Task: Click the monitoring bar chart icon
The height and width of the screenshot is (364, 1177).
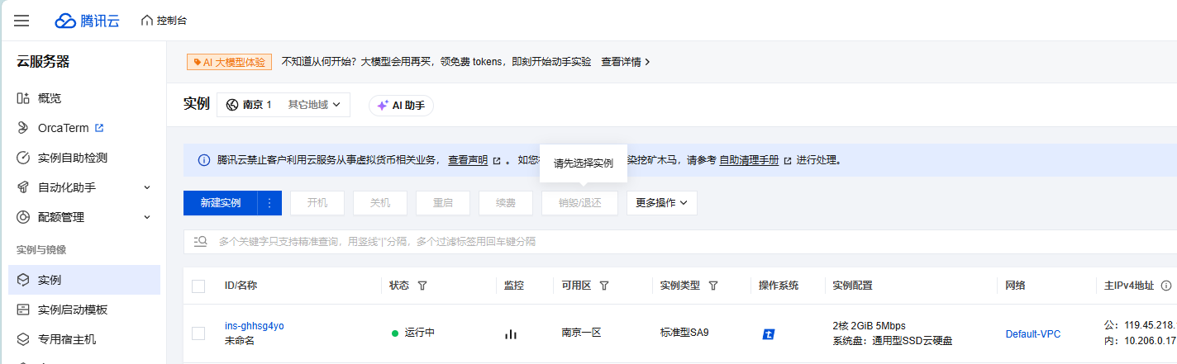Action: tap(511, 333)
